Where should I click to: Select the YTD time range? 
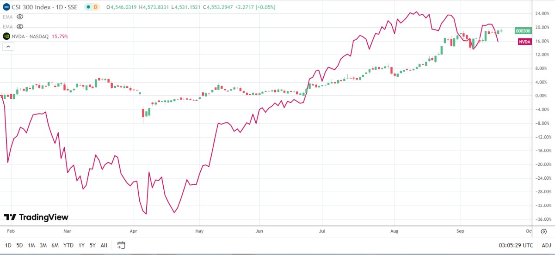point(68,245)
